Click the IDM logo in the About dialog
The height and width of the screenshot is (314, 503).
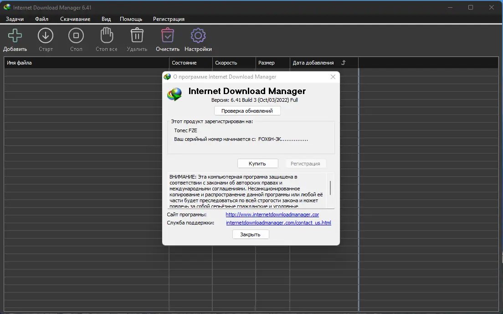tap(175, 95)
